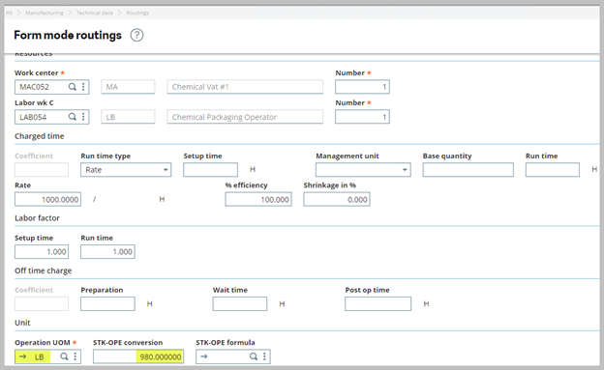Open Operation UOM actions menu dots

tap(75, 356)
